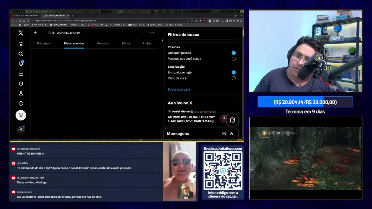This screenshot has width=372, height=209.
Task: Click the donation goal progress bar
Action: click(x=305, y=102)
